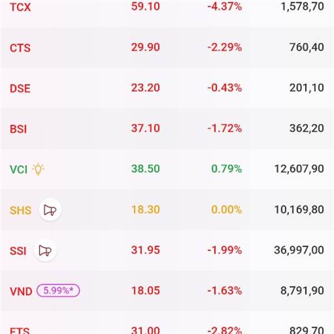
Task: Select the VND ticker symbol
Action: pyautogui.click(x=21, y=291)
